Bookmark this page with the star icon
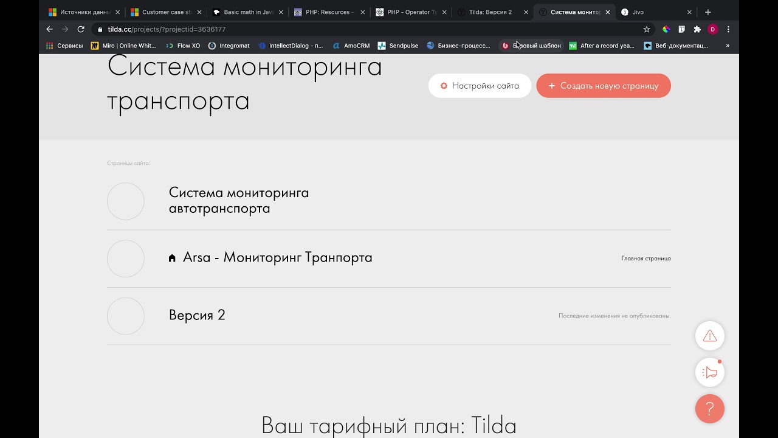Screen dimensions: 778x438 [647, 29]
